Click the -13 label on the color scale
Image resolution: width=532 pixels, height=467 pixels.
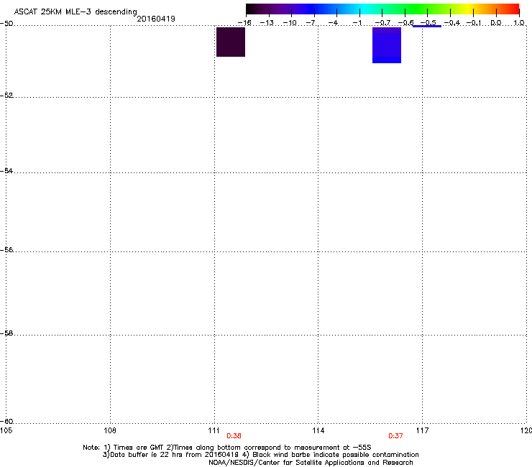[267, 23]
